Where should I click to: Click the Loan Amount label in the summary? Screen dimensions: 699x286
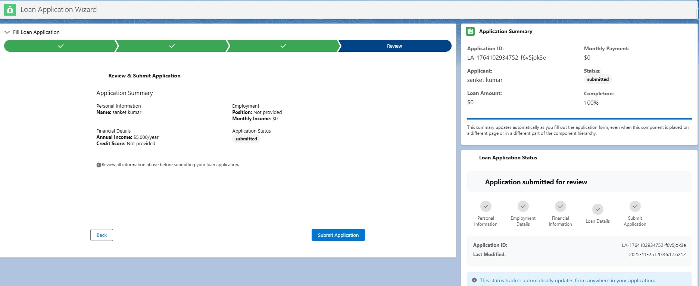pos(484,93)
